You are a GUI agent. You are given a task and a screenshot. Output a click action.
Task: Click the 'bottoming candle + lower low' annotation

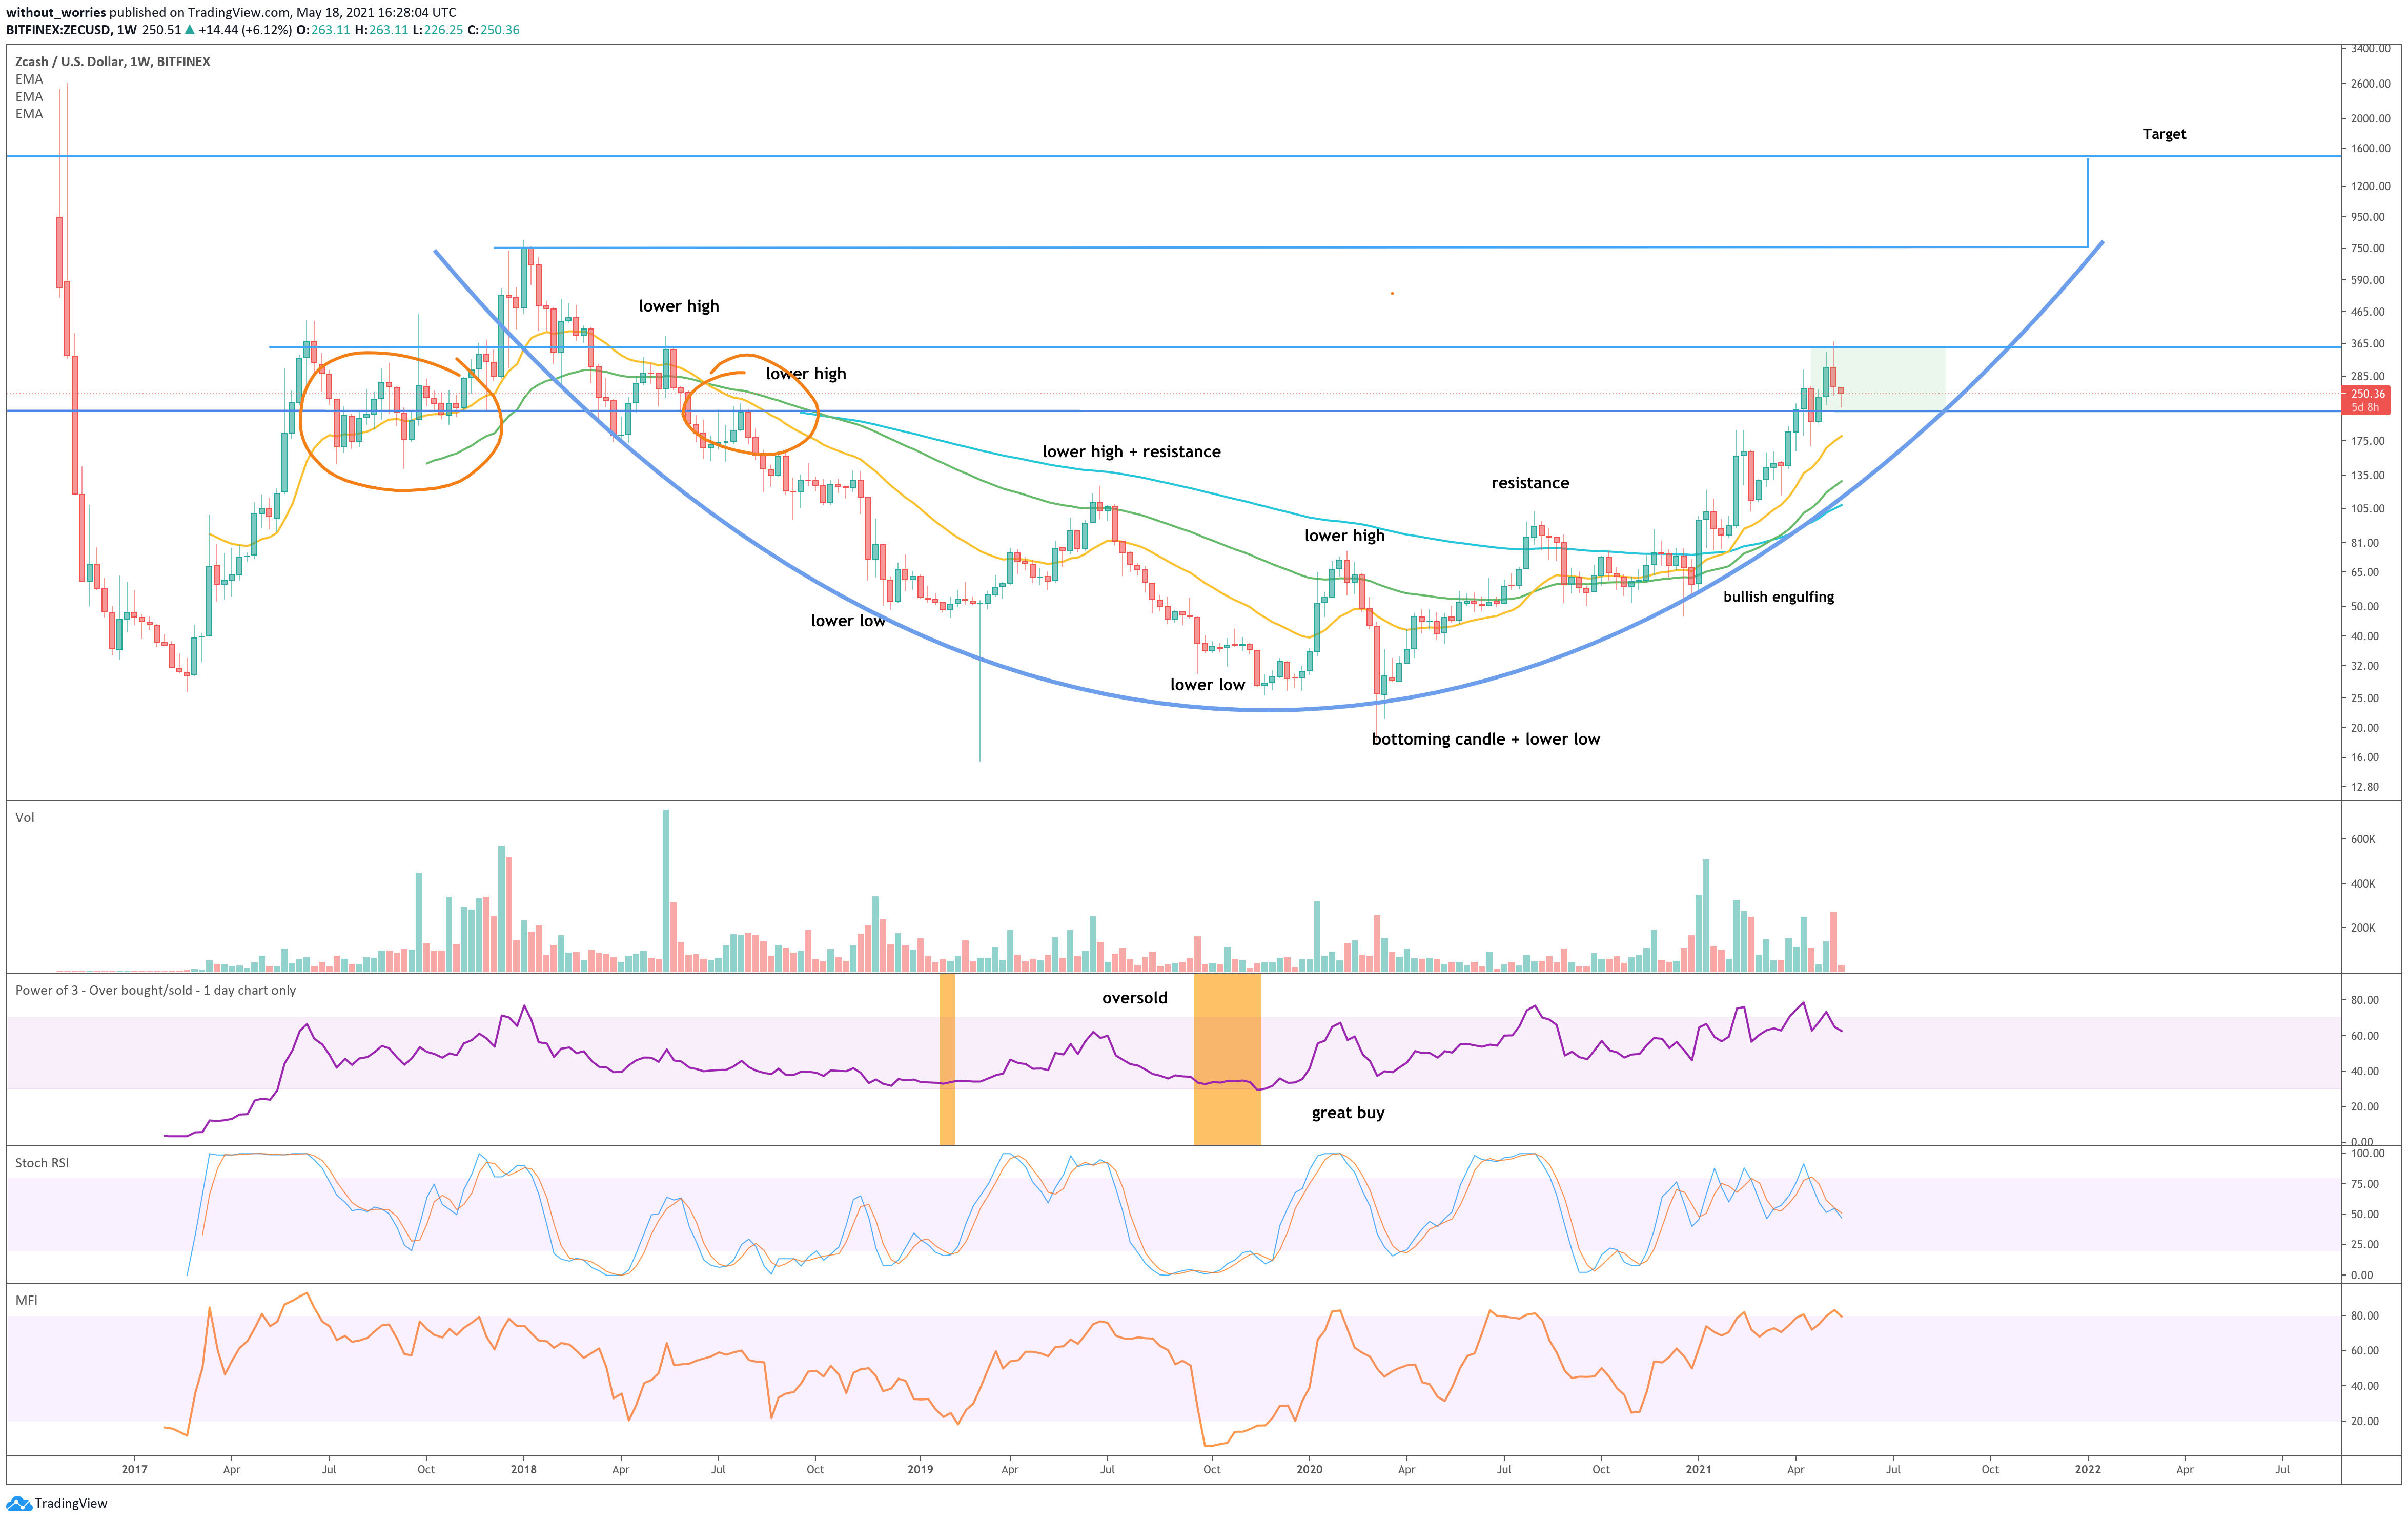point(1485,739)
